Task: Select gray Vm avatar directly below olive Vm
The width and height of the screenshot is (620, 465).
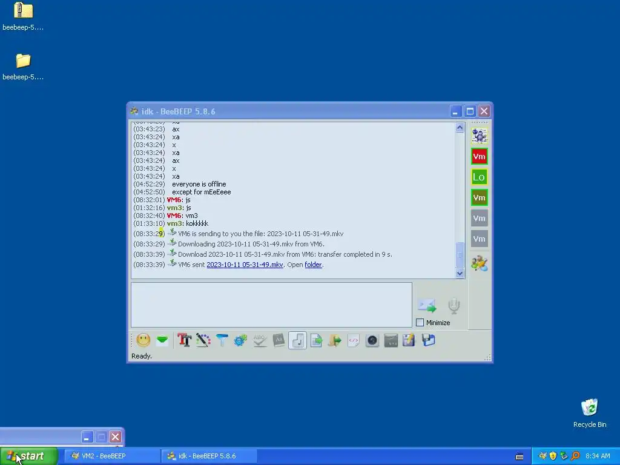Action: pyautogui.click(x=480, y=218)
